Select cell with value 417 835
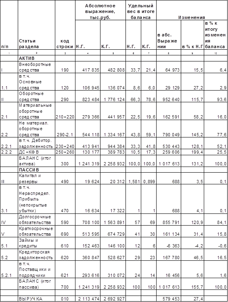The image size is (228, 302). click(x=88, y=67)
